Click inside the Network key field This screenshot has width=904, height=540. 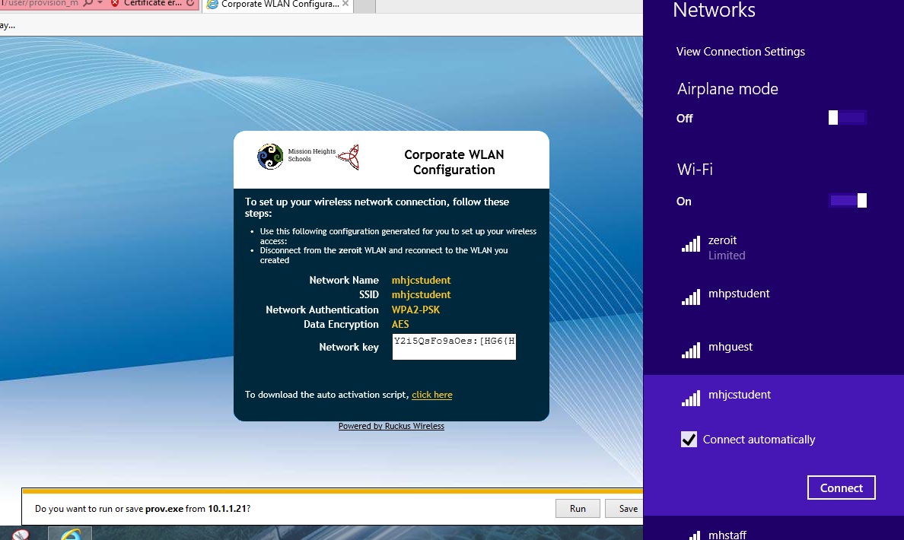454,346
